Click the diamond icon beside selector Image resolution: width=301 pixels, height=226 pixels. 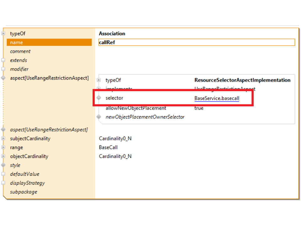pyautogui.click(x=99, y=98)
